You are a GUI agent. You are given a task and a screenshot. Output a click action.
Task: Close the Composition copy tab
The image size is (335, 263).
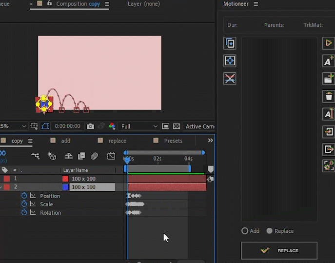pyautogui.click(x=31, y=4)
